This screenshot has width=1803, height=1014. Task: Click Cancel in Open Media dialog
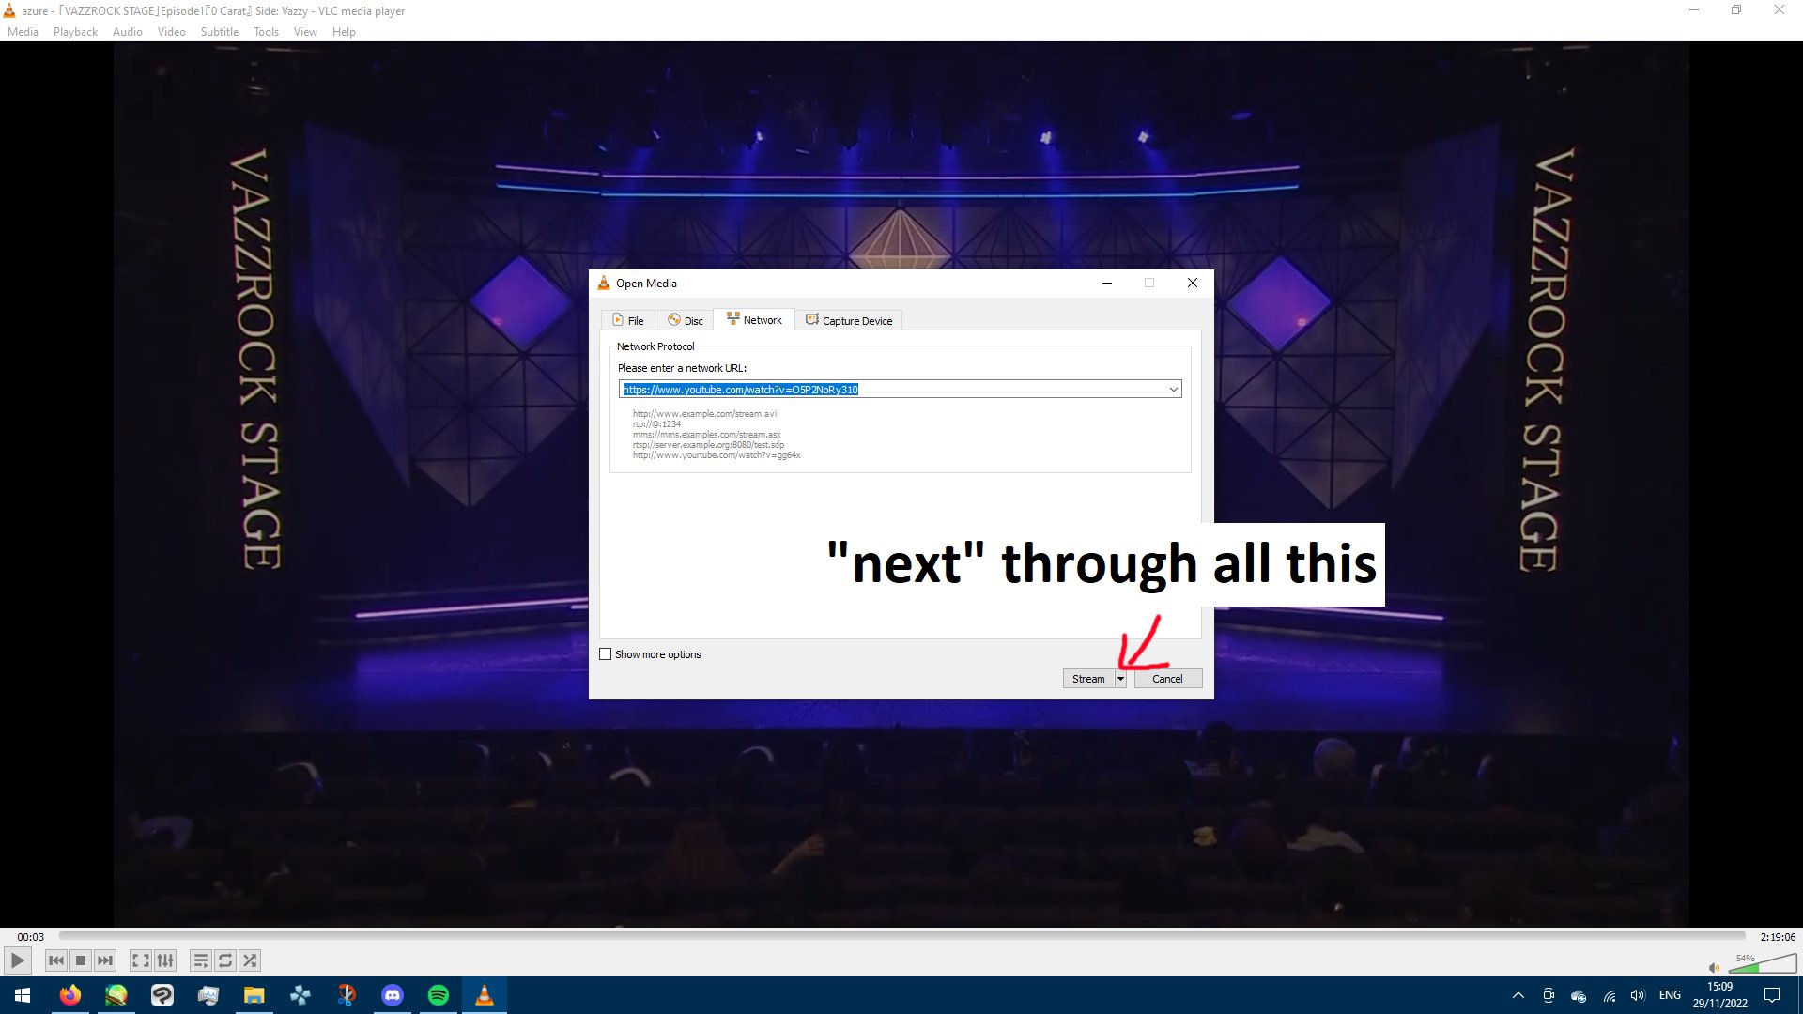click(1167, 679)
